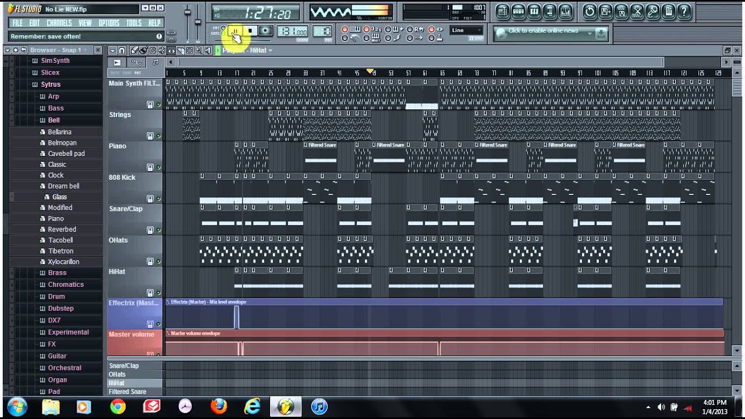
Task: Click the Save project toolbar icon
Action: click(x=605, y=11)
